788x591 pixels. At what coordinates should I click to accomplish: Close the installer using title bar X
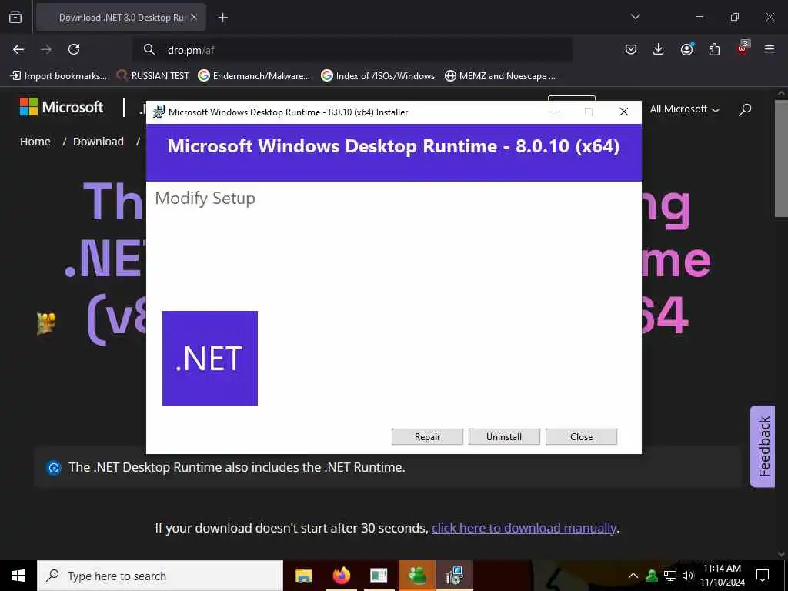click(x=623, y=112)
